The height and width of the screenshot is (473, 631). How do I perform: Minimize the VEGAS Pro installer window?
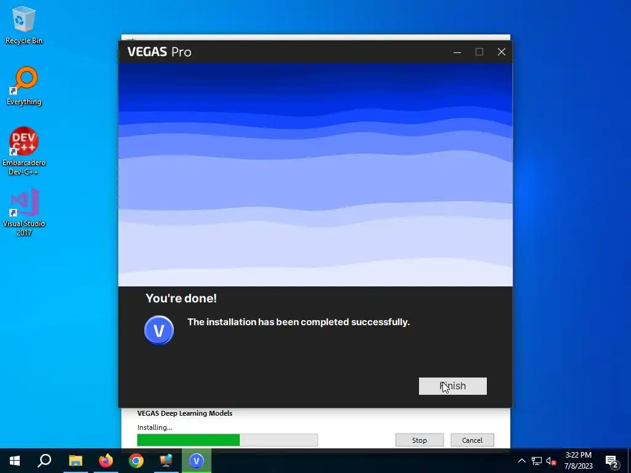pos(457,52)
